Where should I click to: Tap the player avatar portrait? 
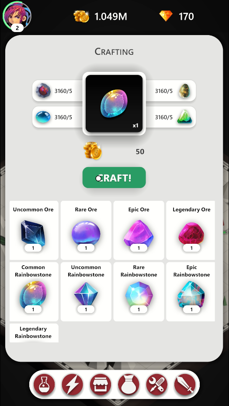[x=17, y=16]
